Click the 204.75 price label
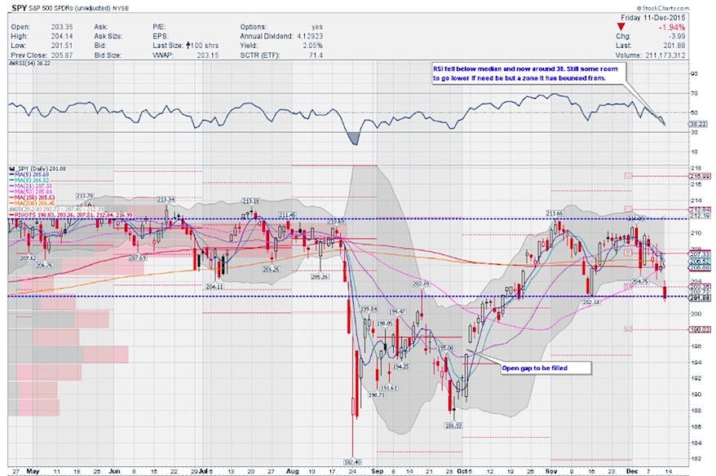The width and height of the screenshot is (716, 476). (639, 281)
